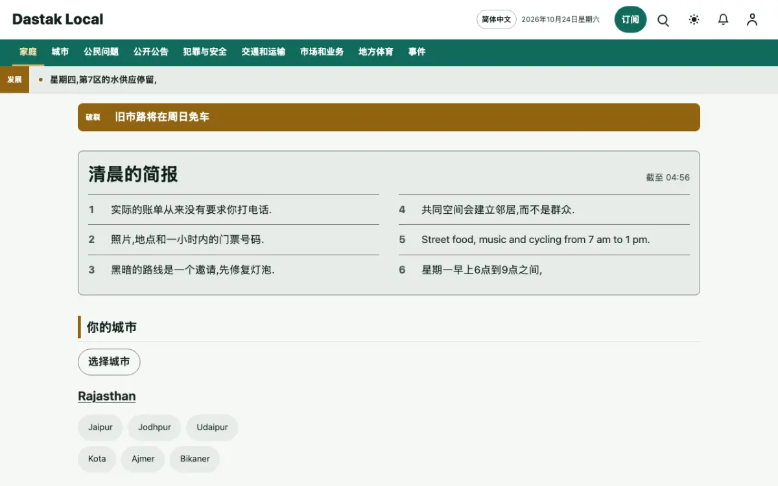Image resolution: width=778 pixels, height=486 pixels.
Task: Open the 事件 nav item
Action: click(x=417, y=52)
